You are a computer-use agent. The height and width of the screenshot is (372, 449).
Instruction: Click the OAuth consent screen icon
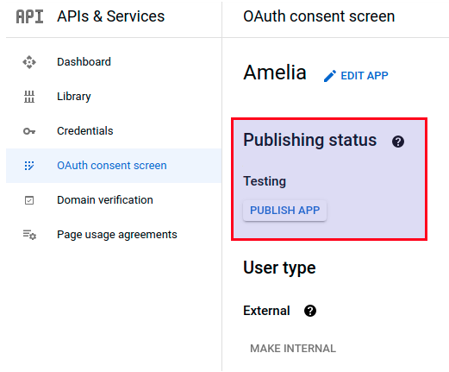[x=29, y=166]
